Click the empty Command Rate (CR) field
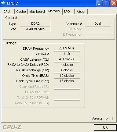The height and width of the screenshot is (132, 117). (x=67, y=87)
